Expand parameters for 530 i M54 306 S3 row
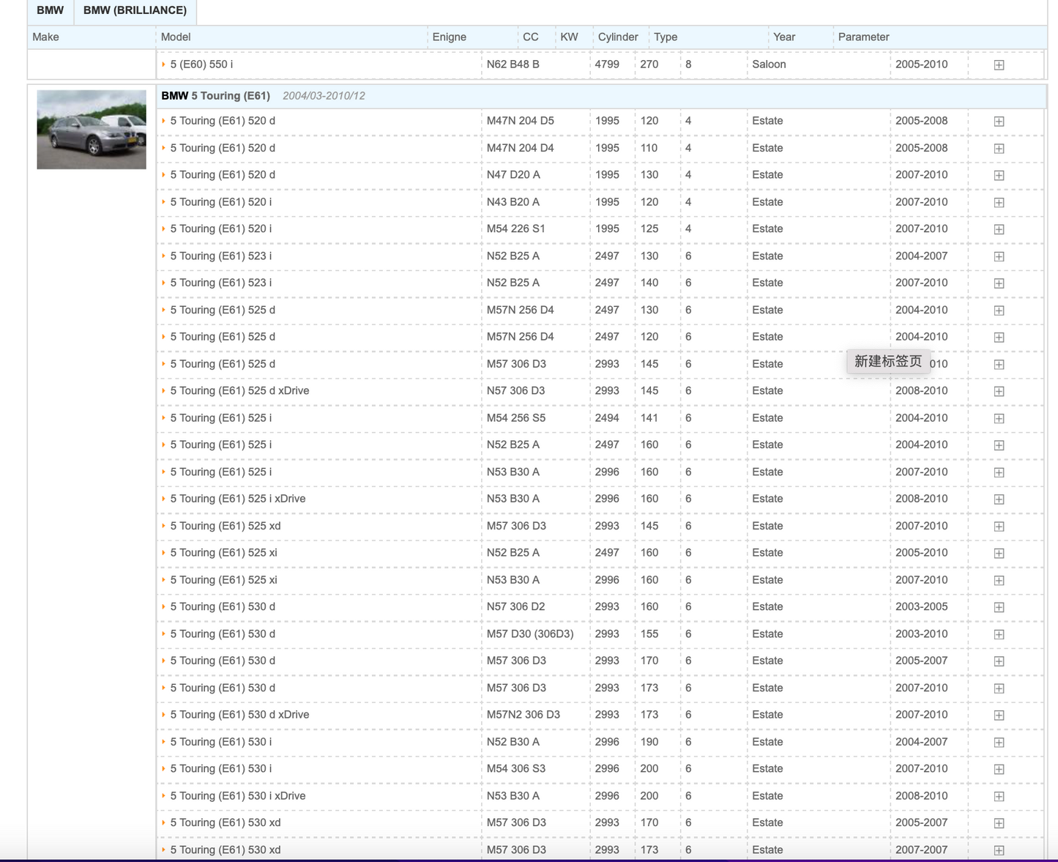 click(999, 769)
